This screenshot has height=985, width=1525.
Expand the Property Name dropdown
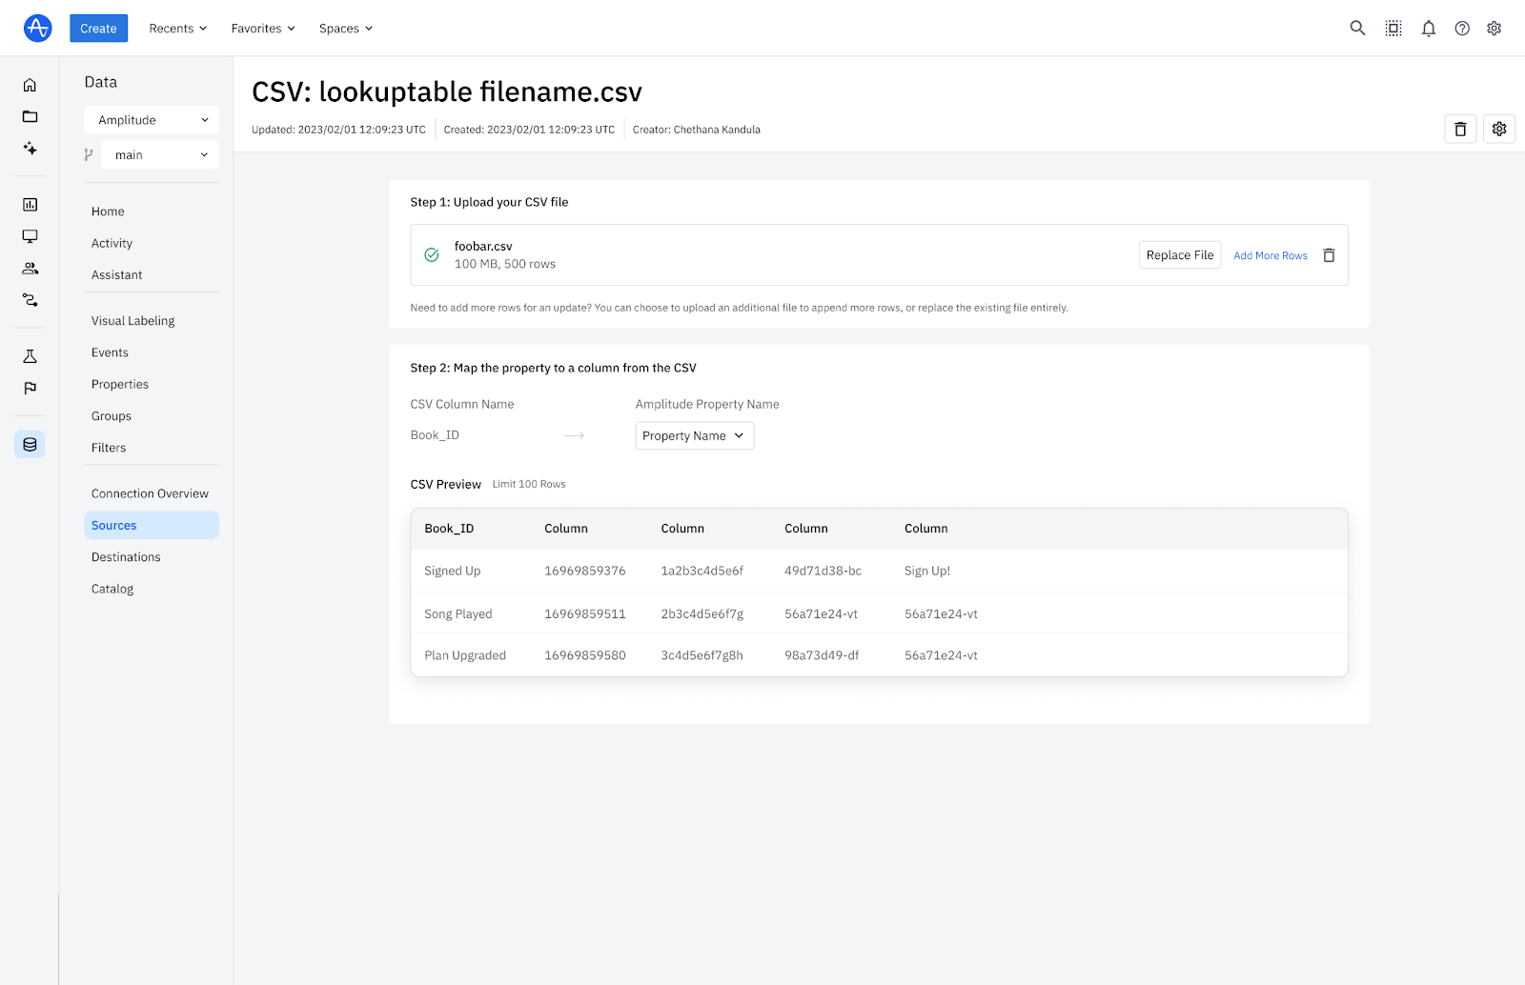tap(694, 435)
